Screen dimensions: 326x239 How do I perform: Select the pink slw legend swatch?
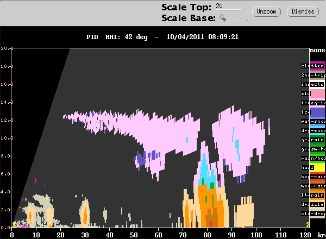coord(317,94)
